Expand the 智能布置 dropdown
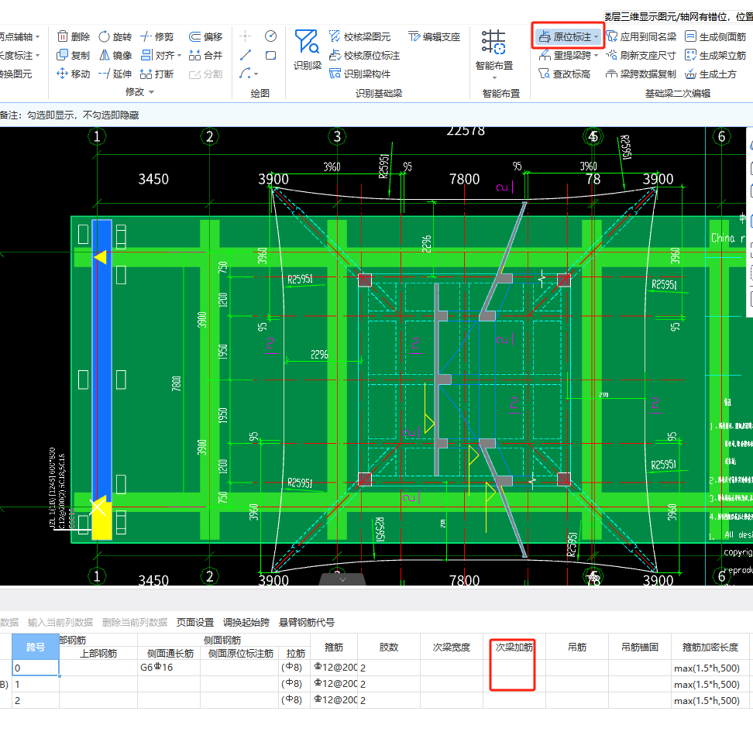This screenshot has width=753, height=742. pyautogui.click(x=494, y=77)
